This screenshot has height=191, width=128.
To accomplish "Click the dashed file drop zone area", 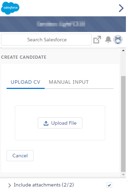I will (60, 123).
